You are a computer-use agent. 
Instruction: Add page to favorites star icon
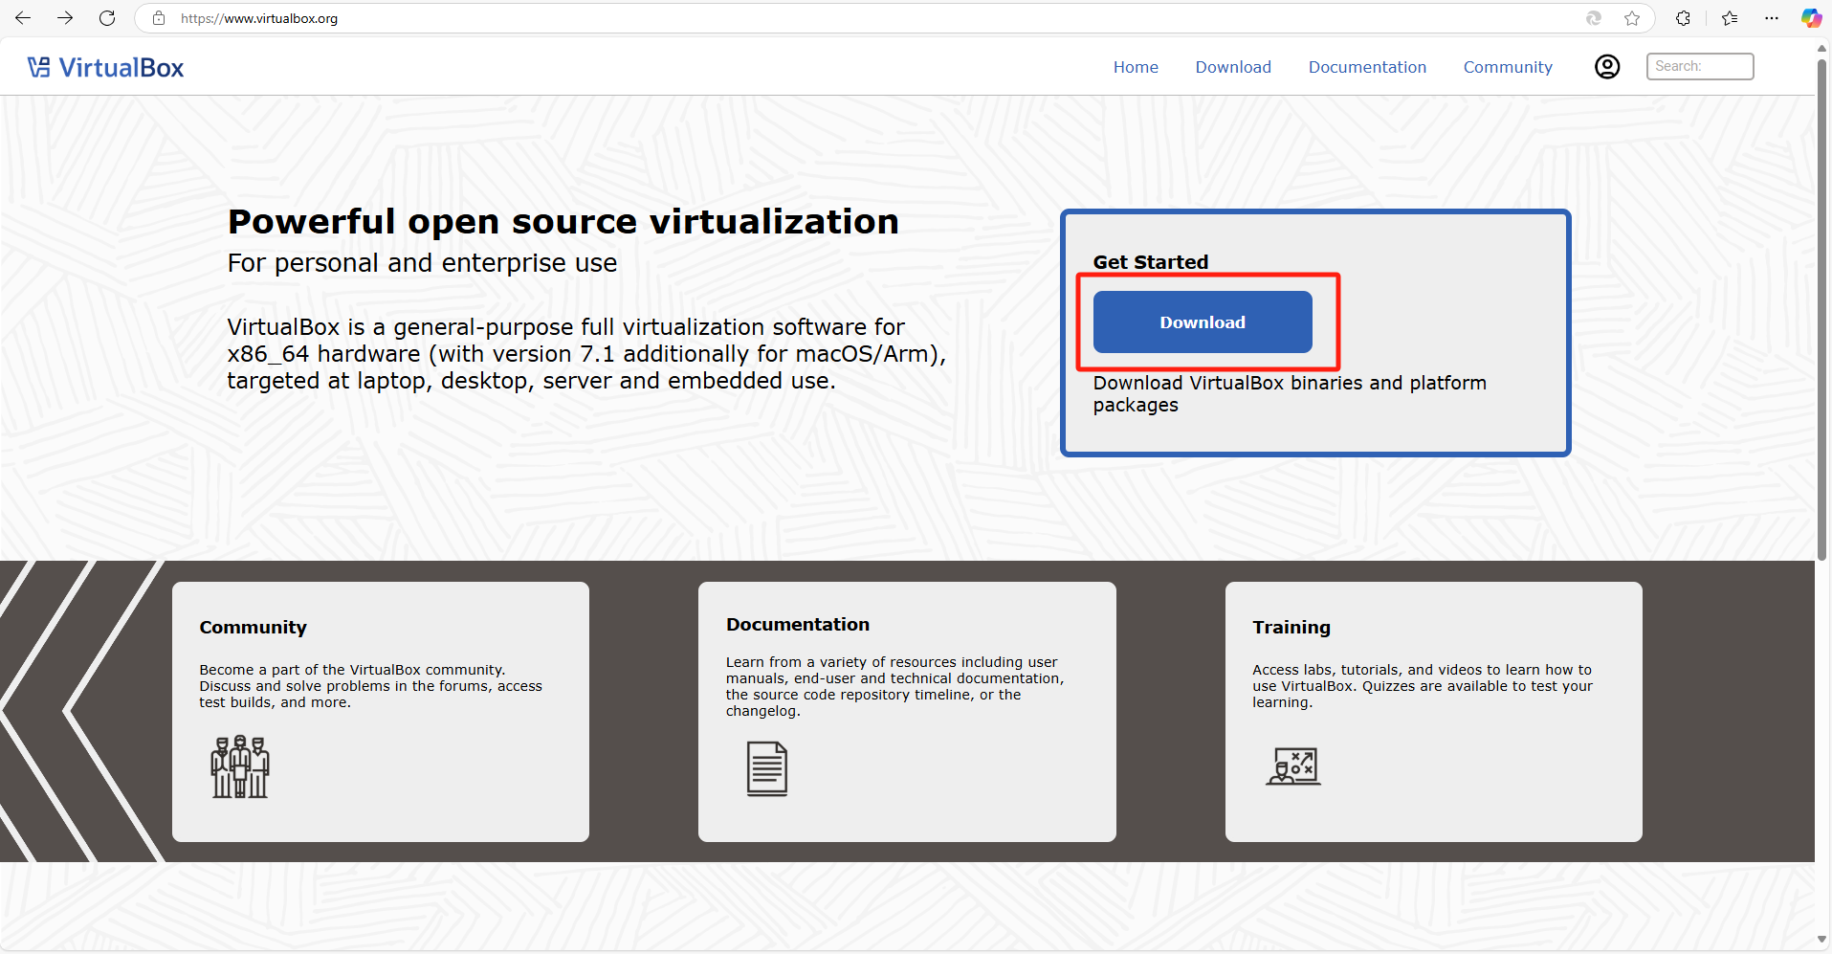1632,18
